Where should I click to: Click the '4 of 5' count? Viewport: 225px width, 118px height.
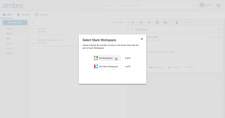[128, 58]
